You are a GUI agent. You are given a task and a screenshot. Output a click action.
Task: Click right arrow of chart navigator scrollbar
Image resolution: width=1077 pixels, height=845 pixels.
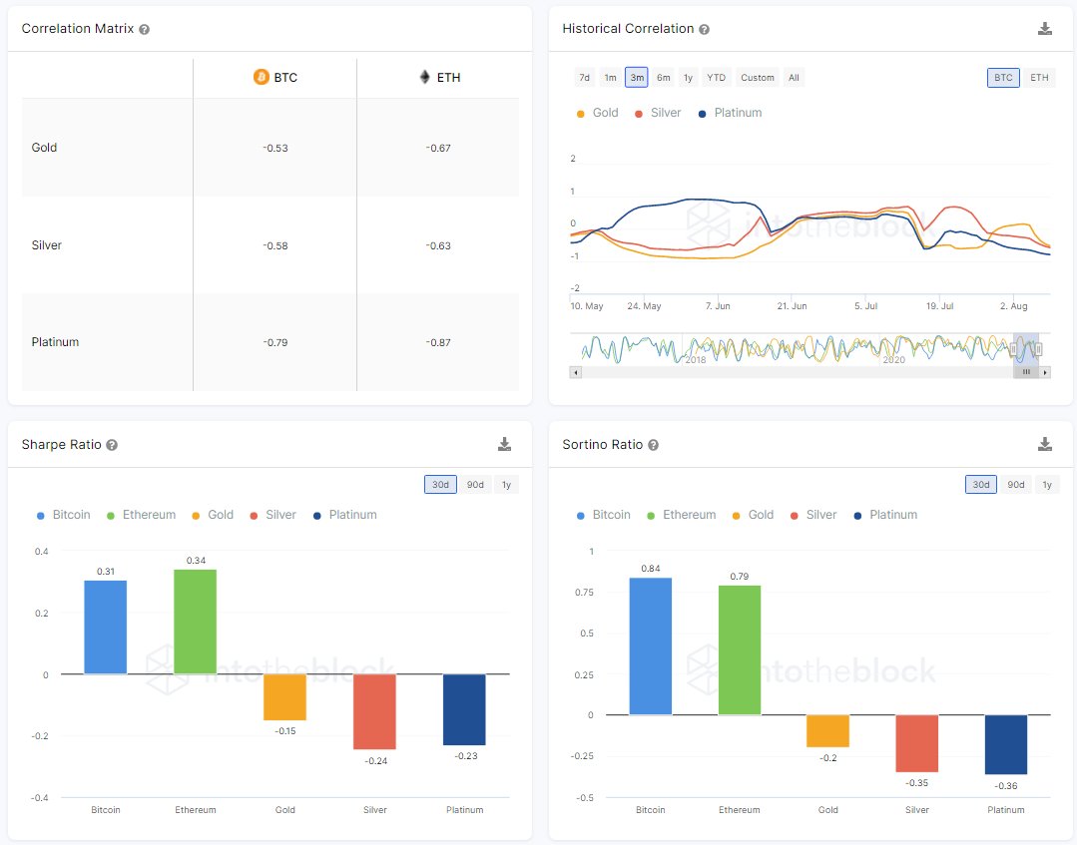click(1045, 372)
